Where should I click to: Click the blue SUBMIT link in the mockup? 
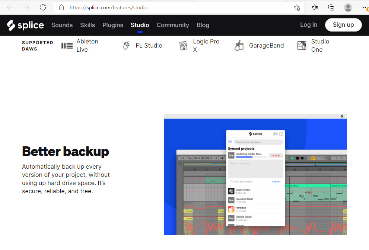[276, 182]
